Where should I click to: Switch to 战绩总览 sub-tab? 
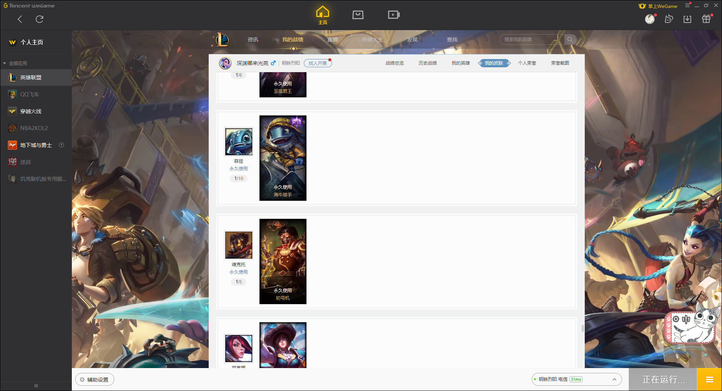(394, 63)
